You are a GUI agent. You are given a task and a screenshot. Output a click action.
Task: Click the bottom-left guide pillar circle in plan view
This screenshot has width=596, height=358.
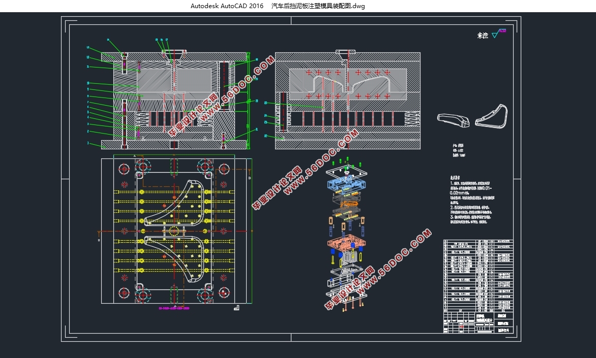click(x=124, y=292)
